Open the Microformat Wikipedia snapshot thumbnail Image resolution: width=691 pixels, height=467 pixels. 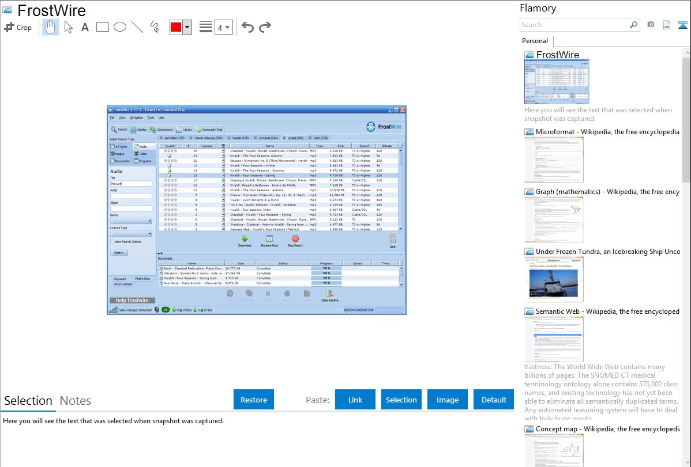554,160
